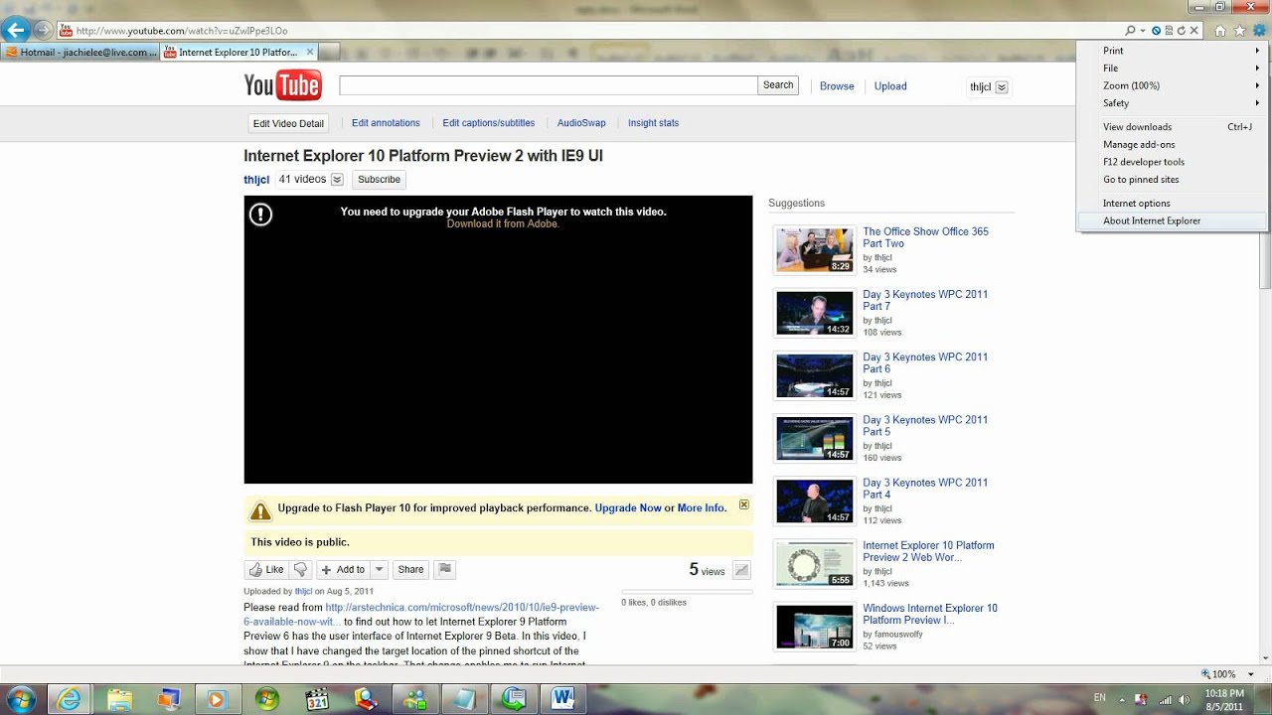The width and height of the screenshot is (1272, 715).
Task: Dismiss the Flash upgrade notice X
Action: 743,505
